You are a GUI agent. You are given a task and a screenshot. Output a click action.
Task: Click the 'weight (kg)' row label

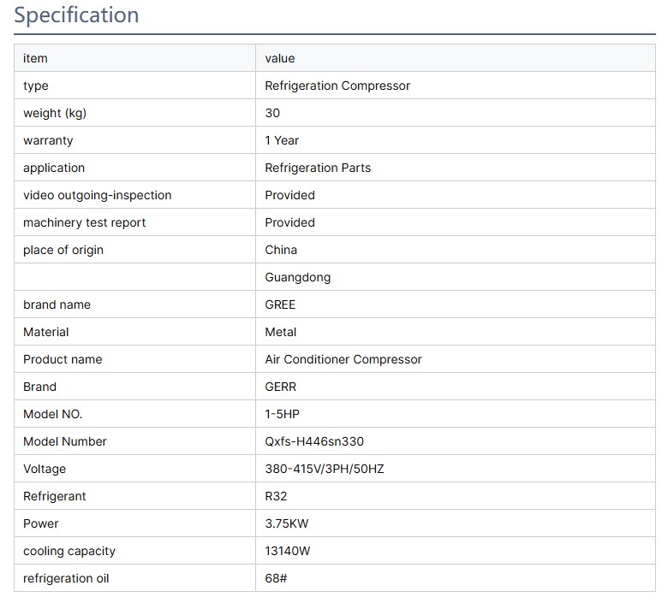[55, 113]
